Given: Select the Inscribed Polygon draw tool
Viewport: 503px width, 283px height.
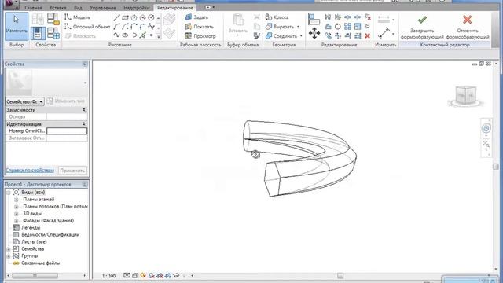Looking at the screenshot, I should [x=134, y=17].
